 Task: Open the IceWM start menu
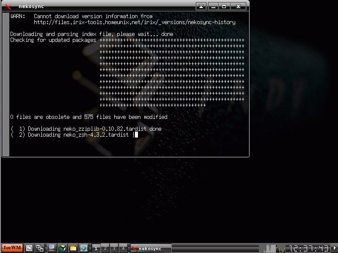click(12, 248)
